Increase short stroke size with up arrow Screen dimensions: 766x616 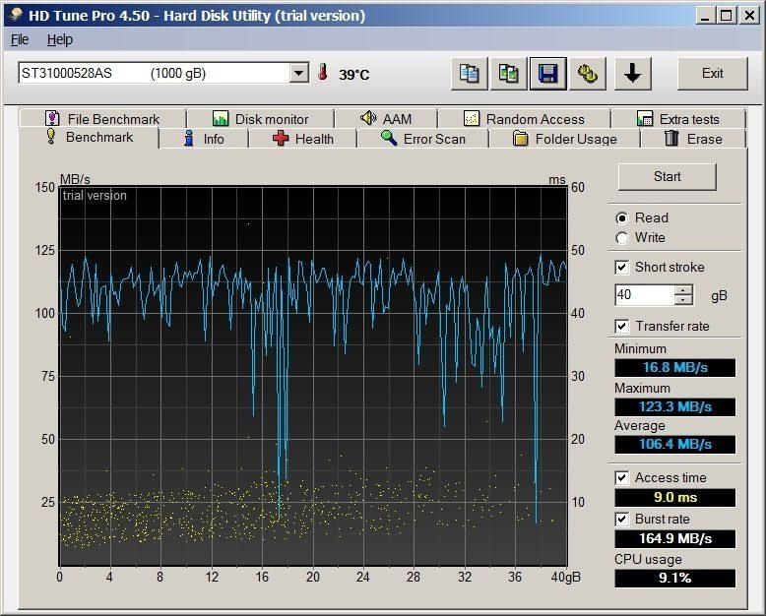click(x=683, y=290)
